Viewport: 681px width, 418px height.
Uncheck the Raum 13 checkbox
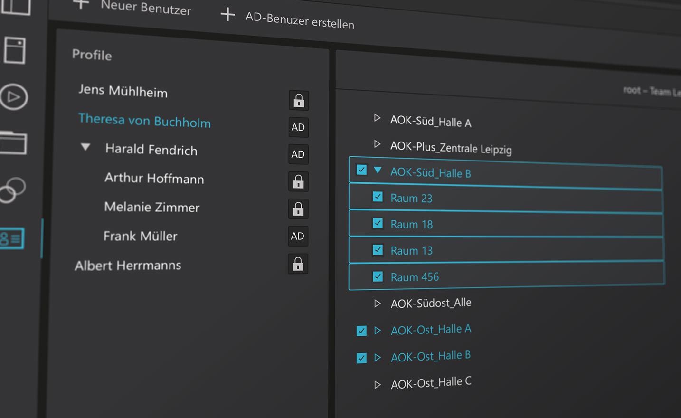pyautogui.click(x=378, y=249)
